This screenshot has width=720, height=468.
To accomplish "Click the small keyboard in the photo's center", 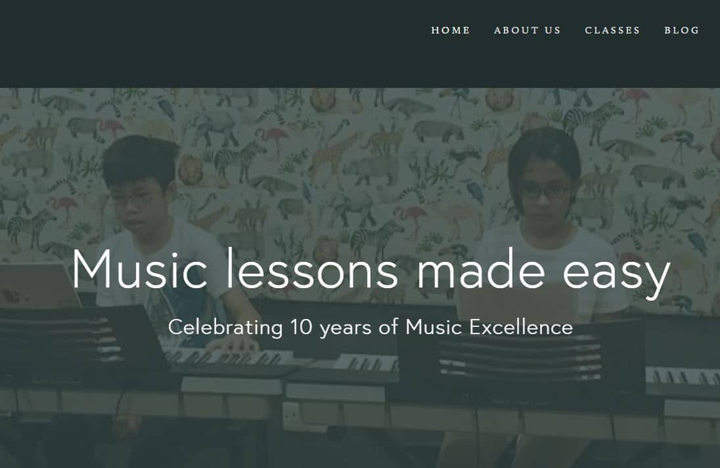I will [x=365, y=362].
